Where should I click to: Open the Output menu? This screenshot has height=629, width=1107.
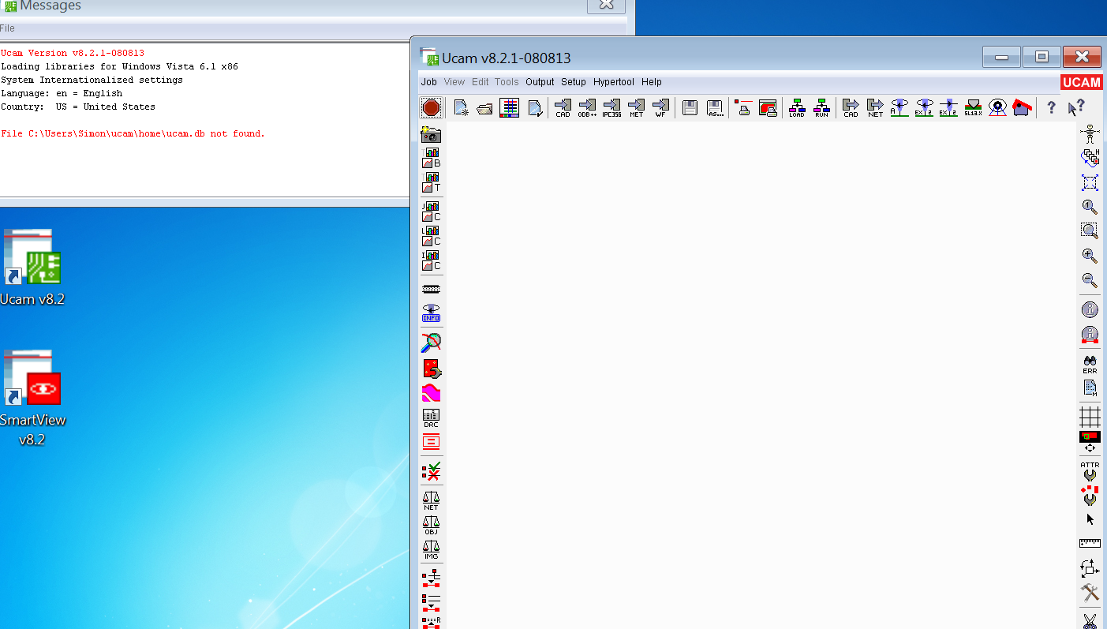click(x=540, y=82)
